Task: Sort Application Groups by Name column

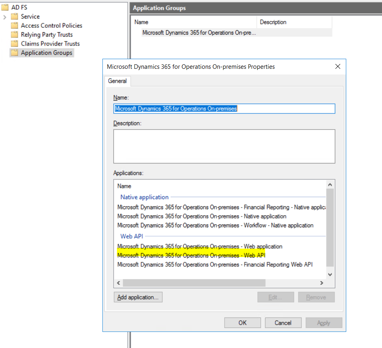Action: 194,22
